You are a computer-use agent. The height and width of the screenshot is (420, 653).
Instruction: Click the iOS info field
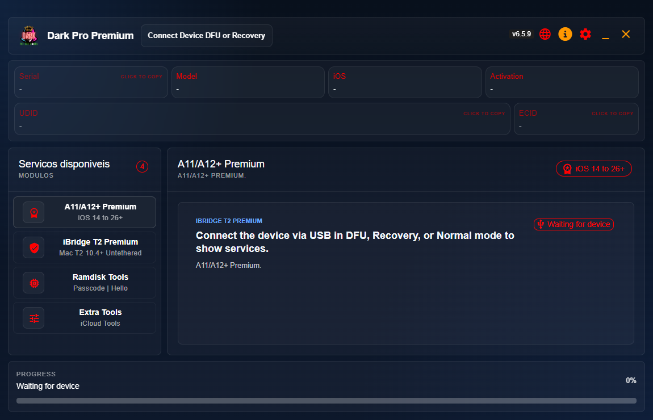coord(405,82)
